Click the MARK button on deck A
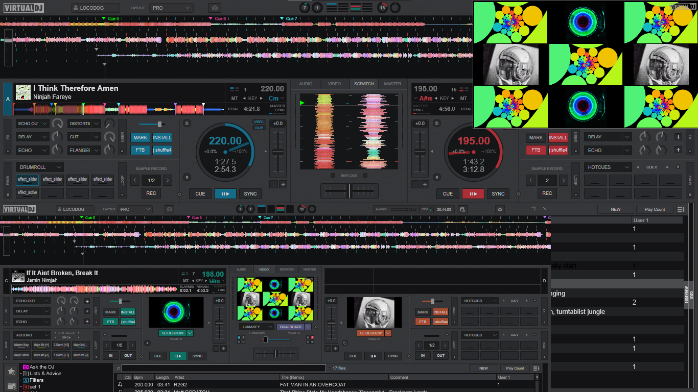 click(140, 137)
